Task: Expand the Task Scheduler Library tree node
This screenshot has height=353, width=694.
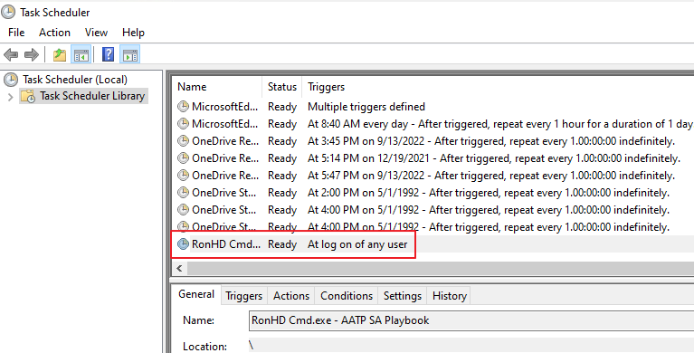Action: tap(11, 97)
